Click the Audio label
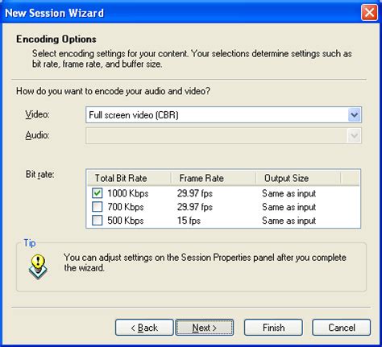This screenshot has height=347, width=382. tap(37, 135)
